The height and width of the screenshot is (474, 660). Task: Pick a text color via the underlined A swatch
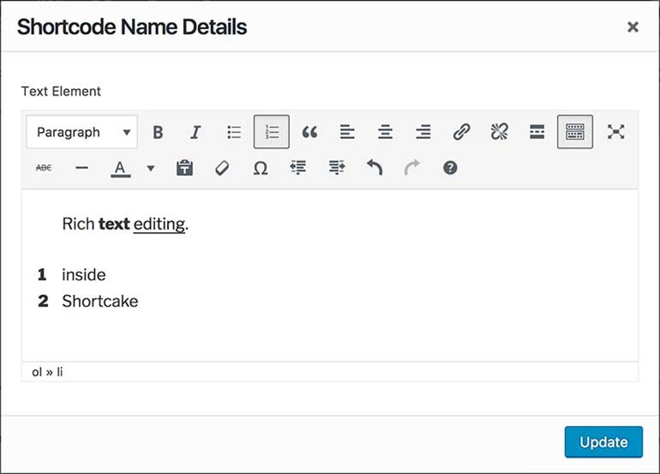(x=120, y=167)
